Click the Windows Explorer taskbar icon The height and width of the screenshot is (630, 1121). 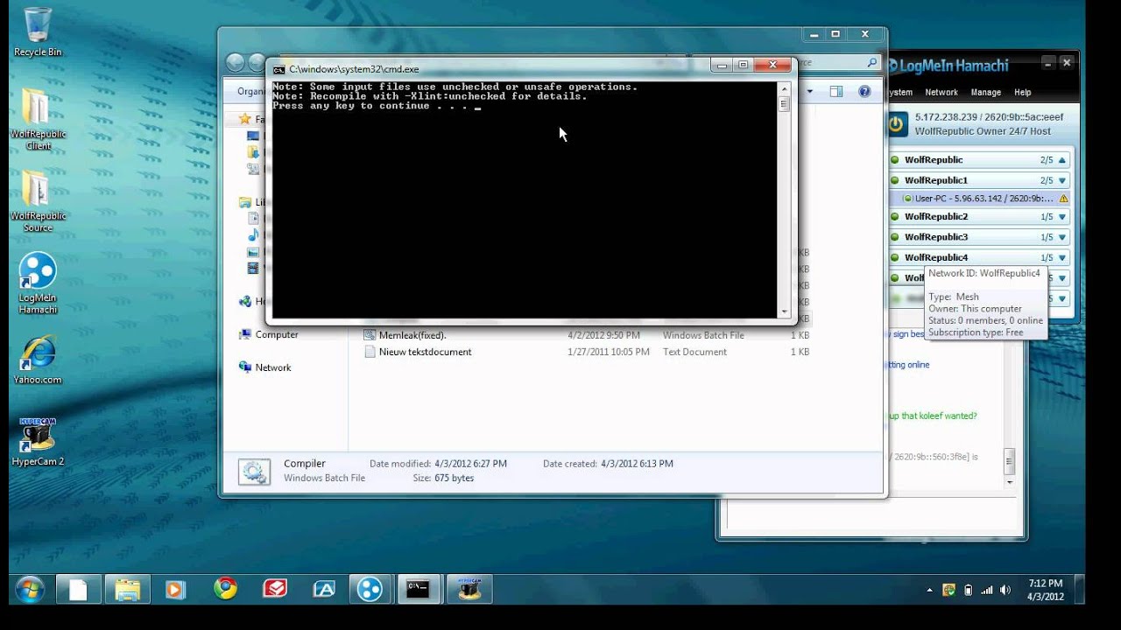127,590
